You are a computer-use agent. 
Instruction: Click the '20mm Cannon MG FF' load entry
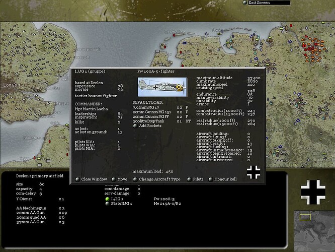click(x=160, y=117)
